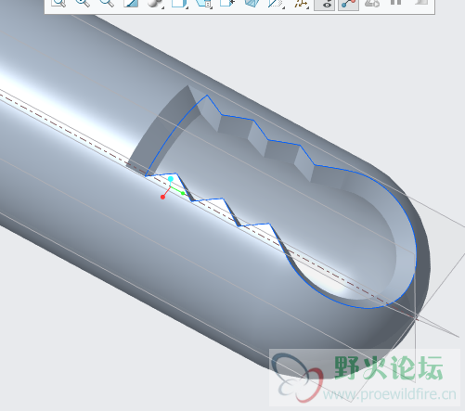This screenshot has height=411, width=465.
Task: Click the grayed simulation play icon
Action: (372, 3)
